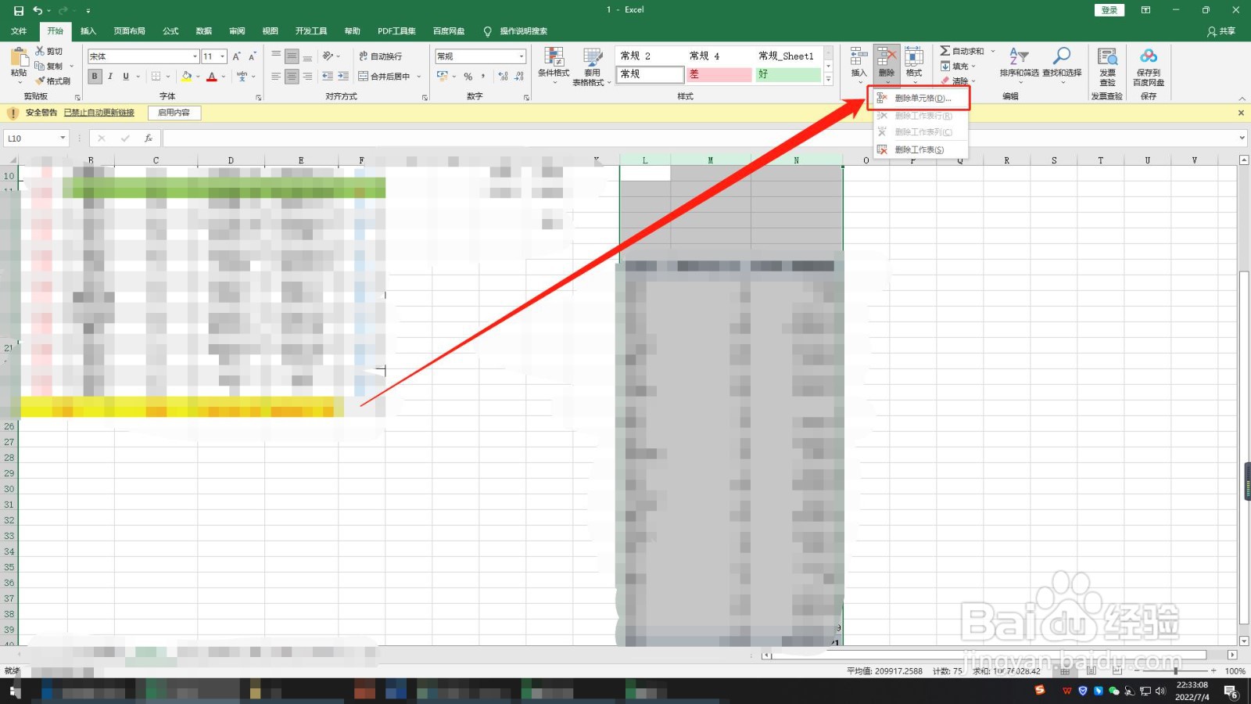Image resolution: width=1251 pixels, height=704 pixels.
Task: Apply the comma style number format
Action: 483,77
